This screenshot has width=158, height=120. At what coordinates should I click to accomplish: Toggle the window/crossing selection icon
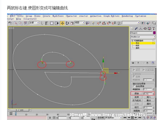57,23
